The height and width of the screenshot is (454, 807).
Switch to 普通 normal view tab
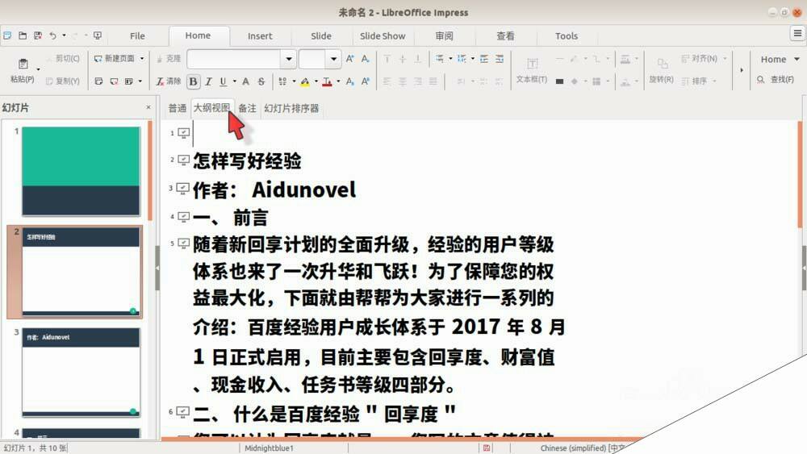coord(177,108)
